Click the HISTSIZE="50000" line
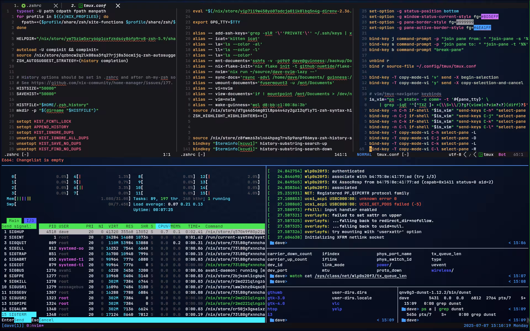The width and height of the screenshot is (530, 331). click(x=36, y=88)
